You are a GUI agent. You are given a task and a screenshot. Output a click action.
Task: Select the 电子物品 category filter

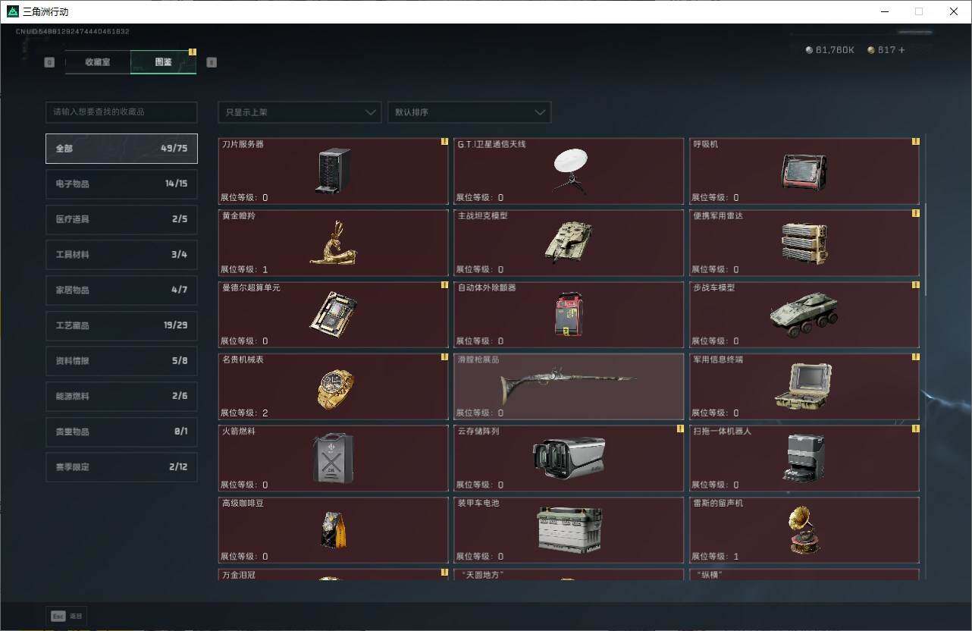tap(121, 184)
